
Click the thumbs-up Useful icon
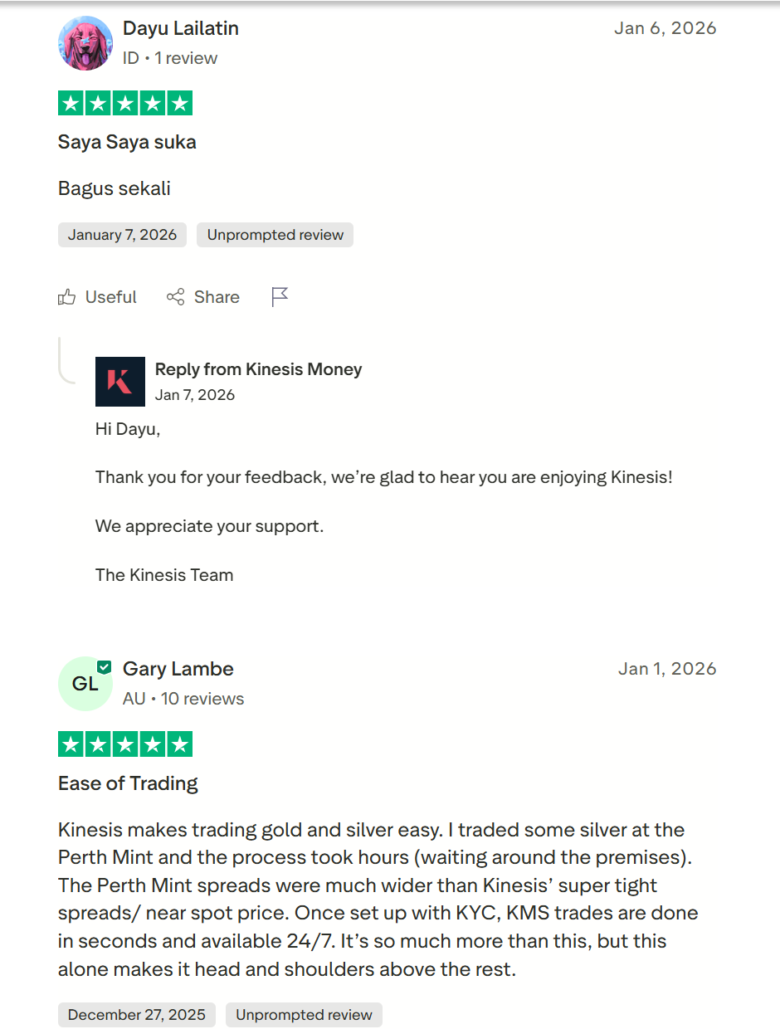tap(66, 296)
